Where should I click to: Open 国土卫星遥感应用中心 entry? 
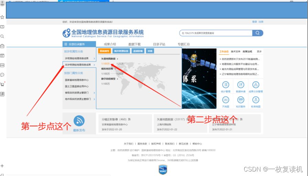[x=77, y=86]
